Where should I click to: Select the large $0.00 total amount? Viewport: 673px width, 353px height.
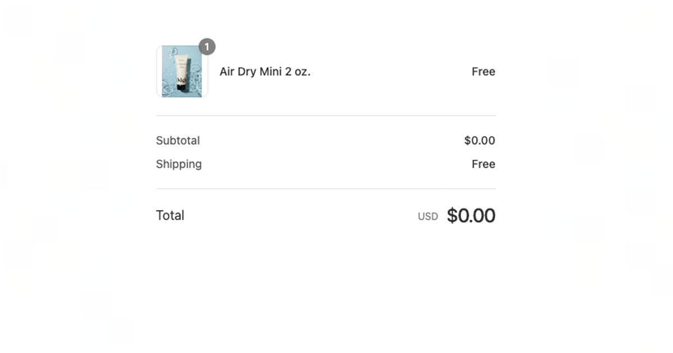click(x=471, y=216)
